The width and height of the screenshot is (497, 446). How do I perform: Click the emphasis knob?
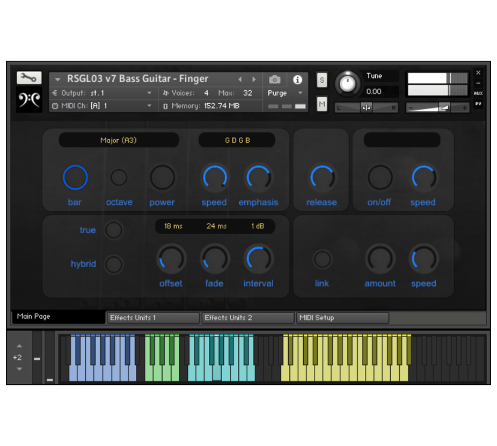click(x=259, y=177)
